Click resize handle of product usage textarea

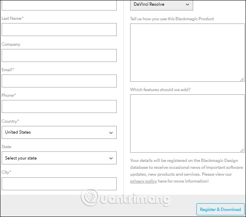pos(242,79)
